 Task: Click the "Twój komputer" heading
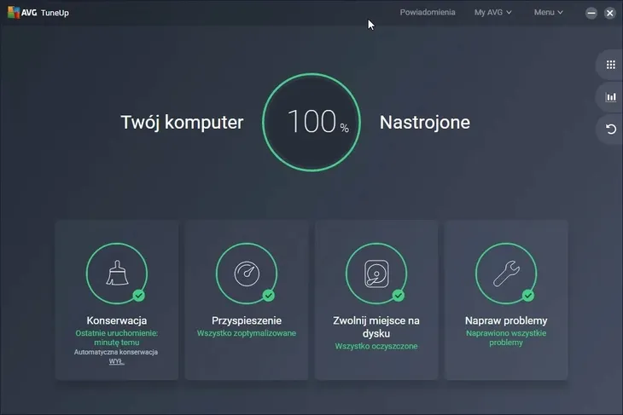182,122
